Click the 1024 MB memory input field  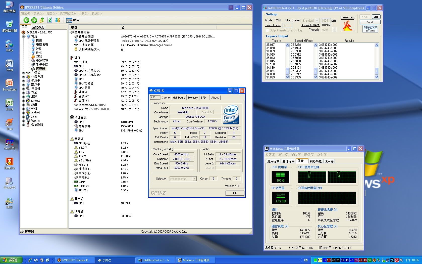[326, 21]
